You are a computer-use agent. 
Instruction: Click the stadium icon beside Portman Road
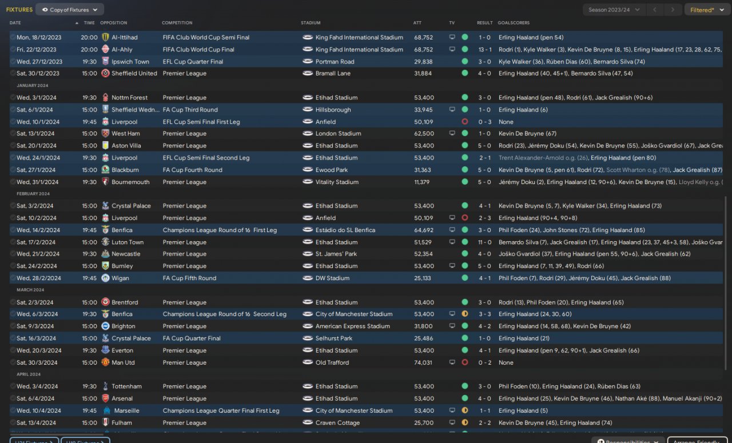click(x=308, y=62)
